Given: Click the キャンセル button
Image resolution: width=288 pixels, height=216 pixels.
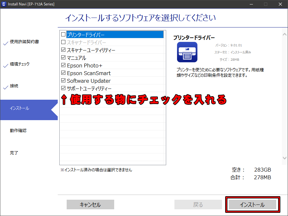Looking at the screenshot, I should coord(90,204).
